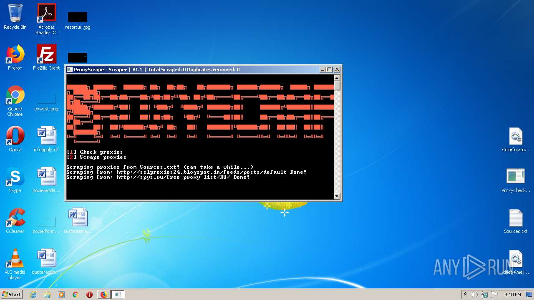534x300 pixels.
Task: Launch the Firefox desktop shortcut
Action: [15, 57]
